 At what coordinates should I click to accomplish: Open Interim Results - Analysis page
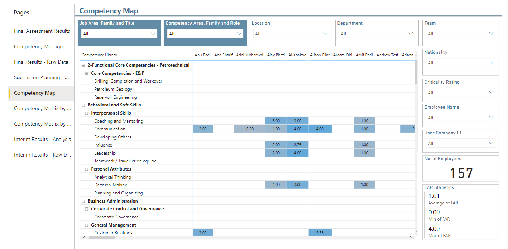click(x=42, y=140)
